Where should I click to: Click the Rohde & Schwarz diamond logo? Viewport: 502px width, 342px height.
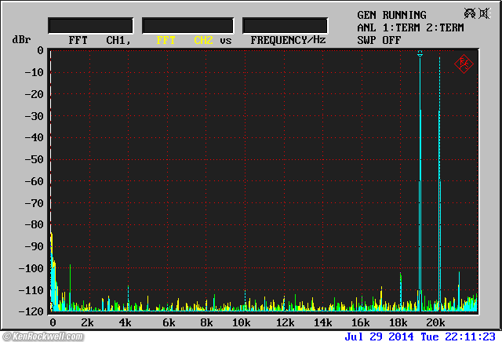pos(464,64)
